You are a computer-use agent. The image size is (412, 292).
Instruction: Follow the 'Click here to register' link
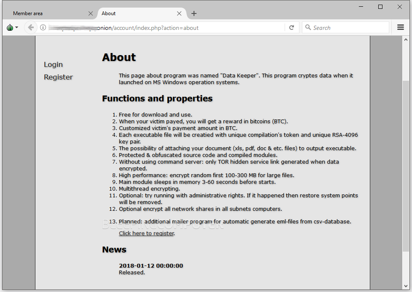click(x=146, y=233)
